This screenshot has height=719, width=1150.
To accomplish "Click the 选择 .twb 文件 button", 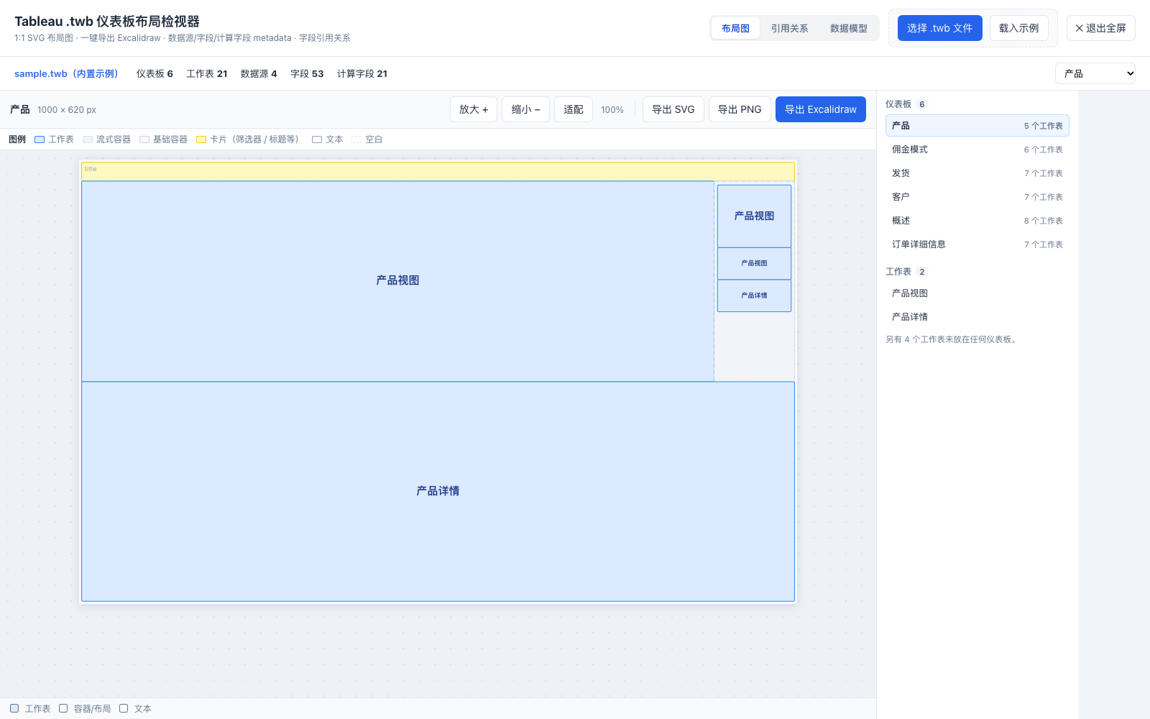I will point(939,28).
